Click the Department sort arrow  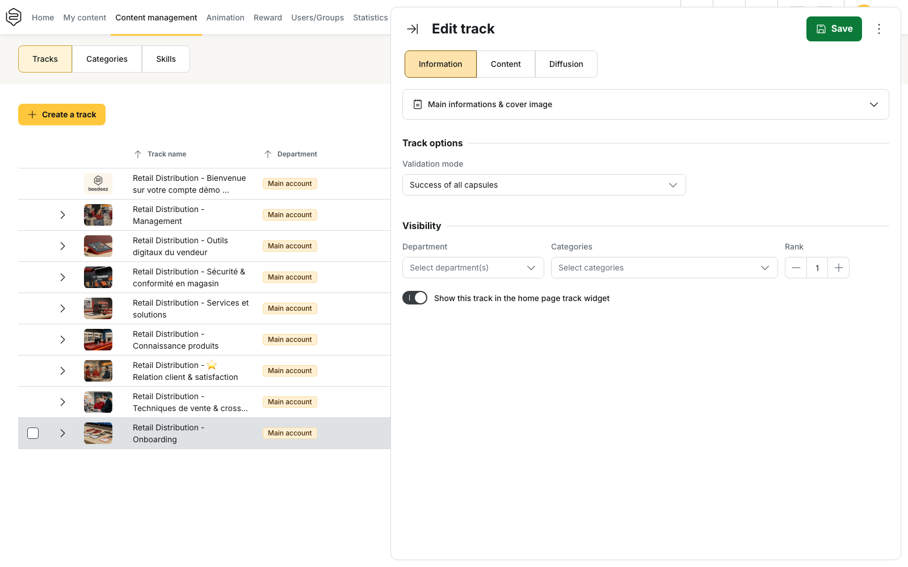coord(268,154)
